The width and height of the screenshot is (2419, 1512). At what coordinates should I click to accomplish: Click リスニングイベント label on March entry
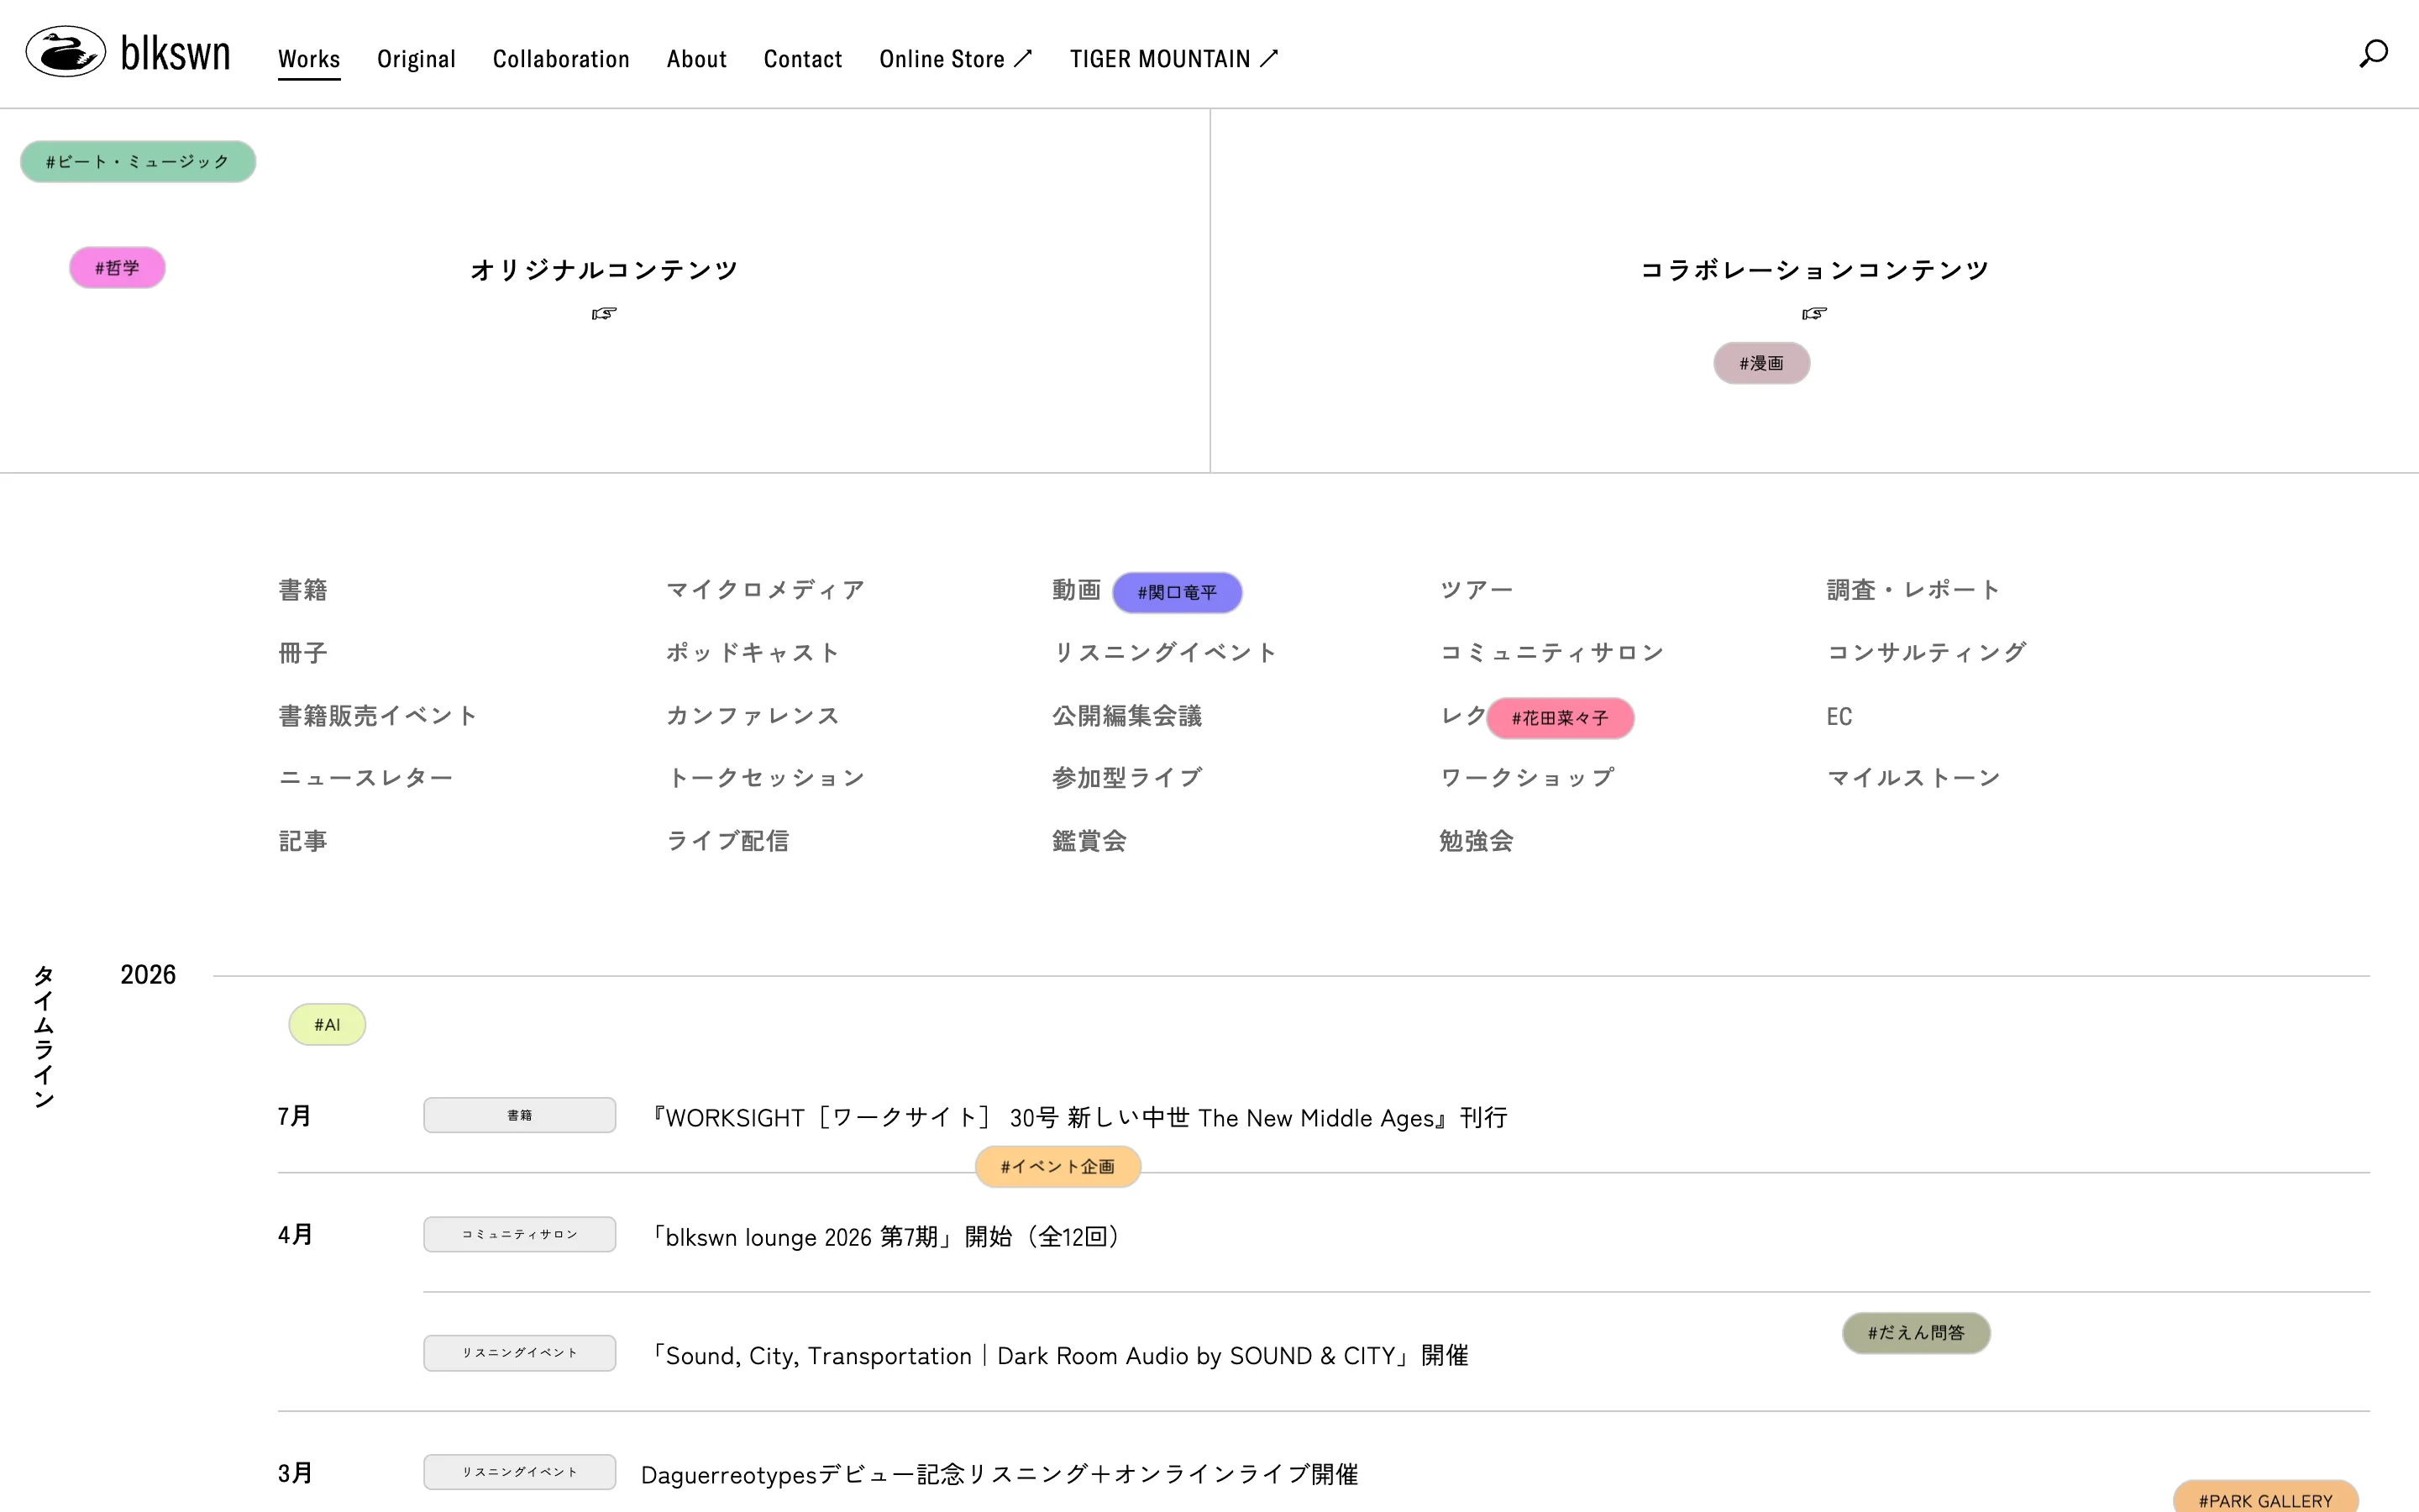[x=520, y=1473]
